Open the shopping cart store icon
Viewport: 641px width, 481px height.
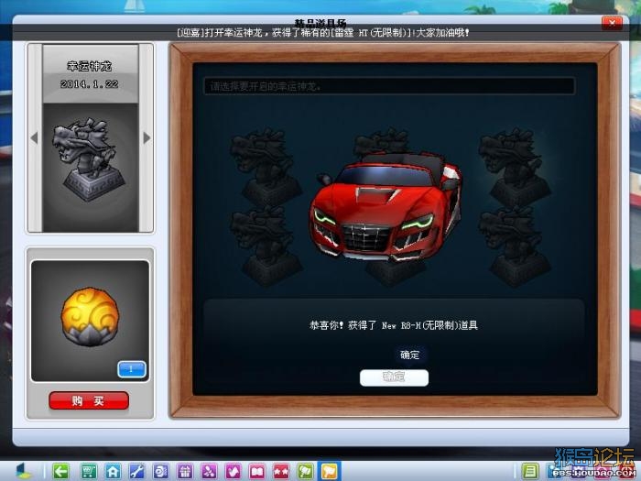(x=89, y=472)
